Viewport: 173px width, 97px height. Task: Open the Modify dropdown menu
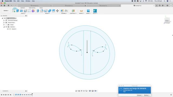[x=48, y=13]
